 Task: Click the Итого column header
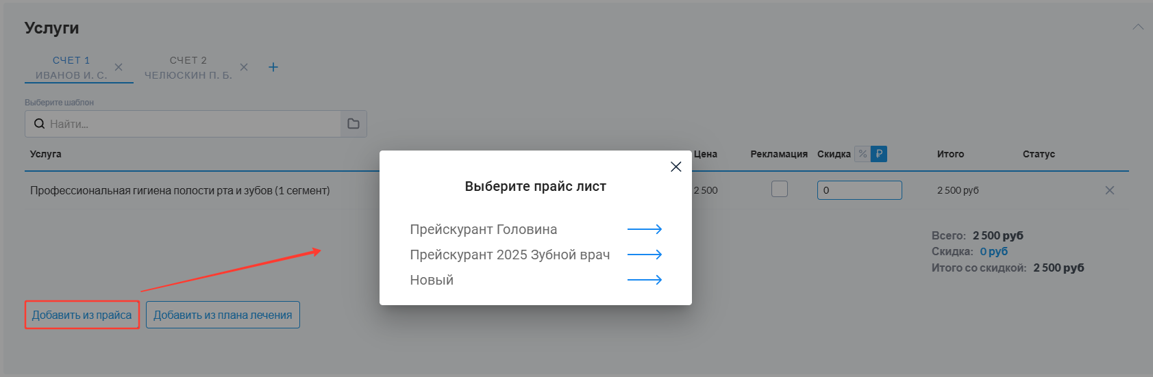click(950, 154)
